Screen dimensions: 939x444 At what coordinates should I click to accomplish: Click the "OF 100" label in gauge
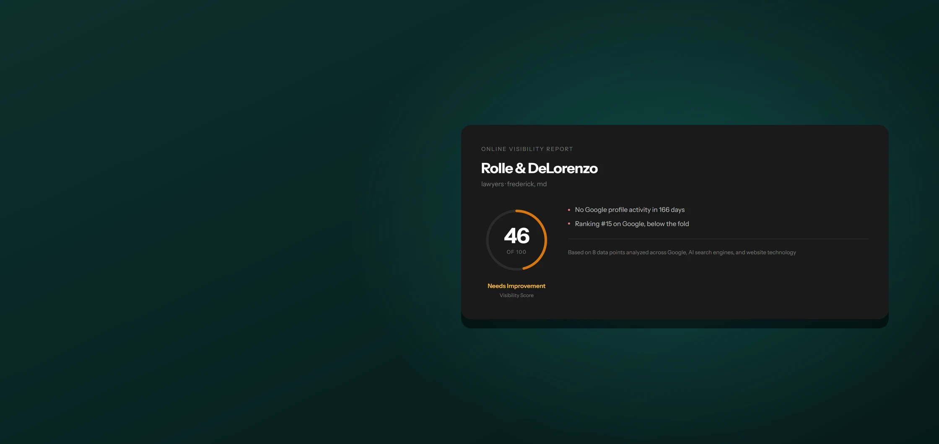click(516, 252)
